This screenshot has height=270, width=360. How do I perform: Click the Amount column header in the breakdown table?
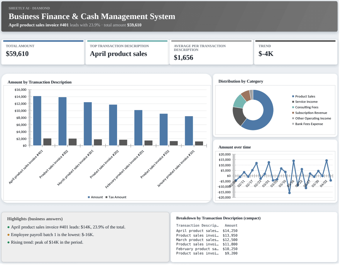231,225
